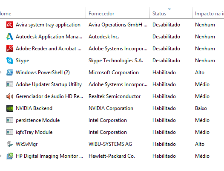Click the NVIDIA Backend icon
The image size is (224, 171).
(10, 108)
